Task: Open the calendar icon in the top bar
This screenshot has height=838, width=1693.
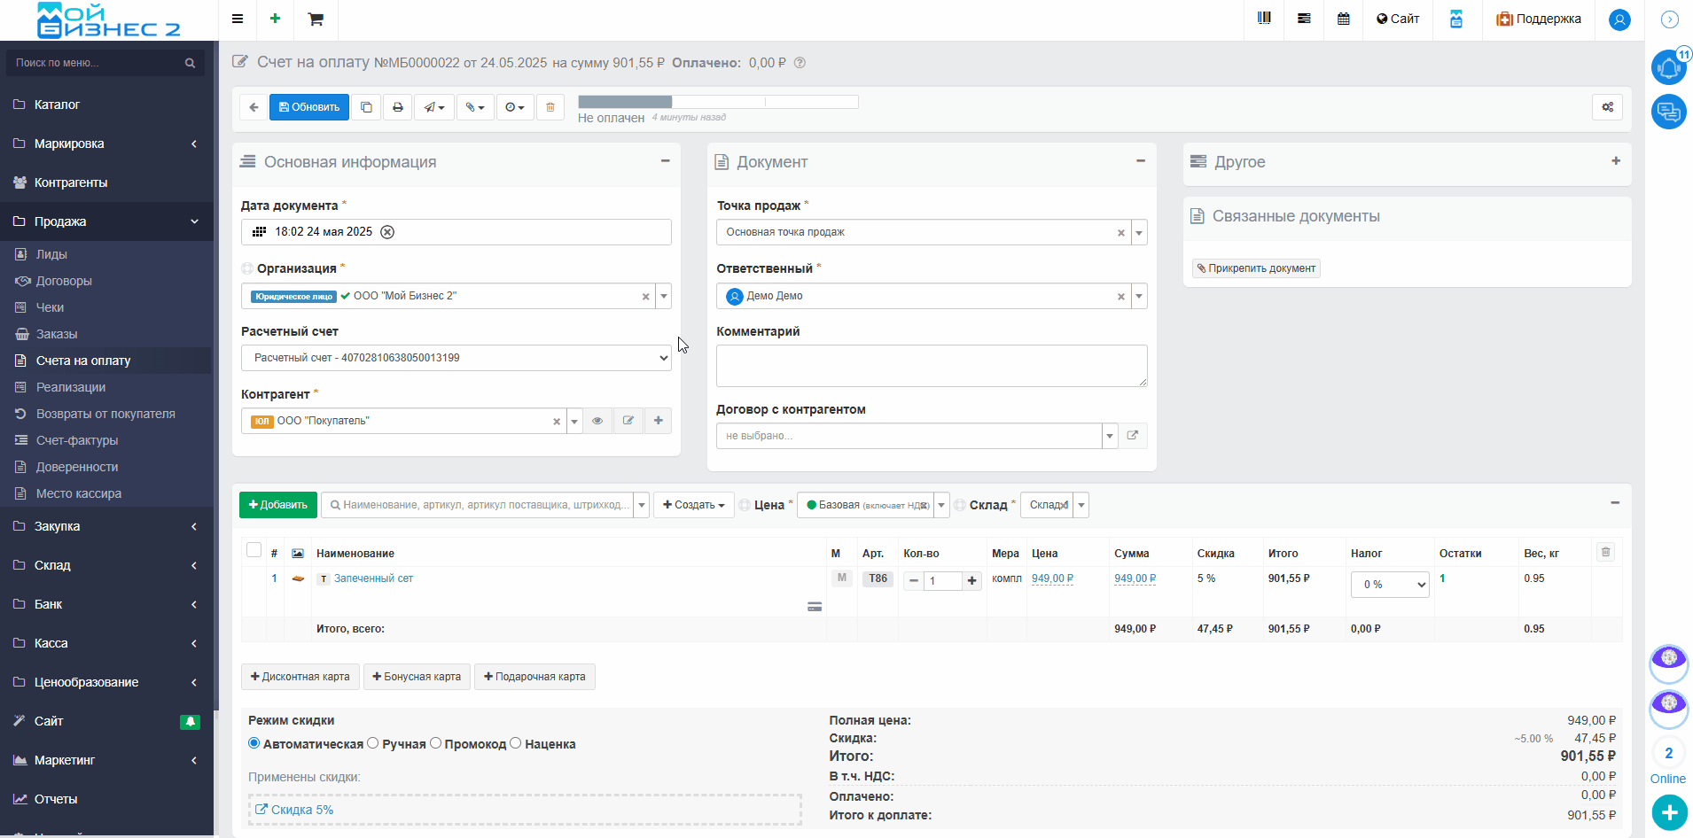Action: (1344, 19)
